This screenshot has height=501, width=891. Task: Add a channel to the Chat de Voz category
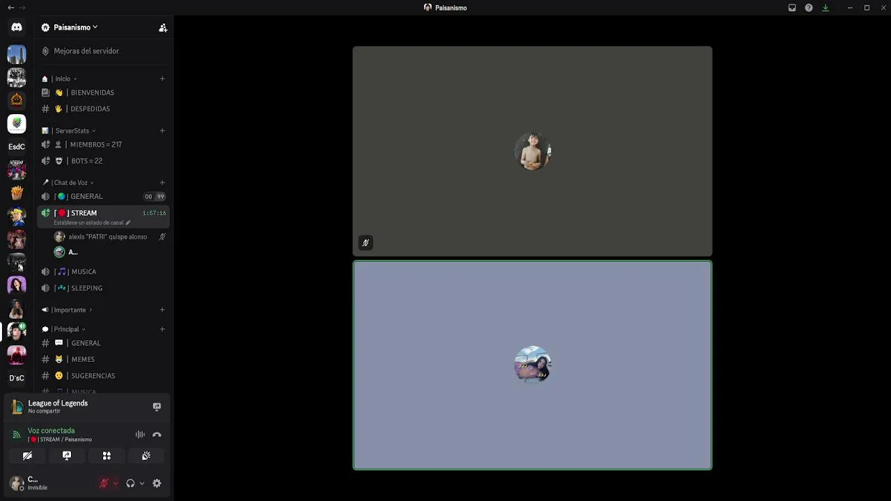(162, 183)
